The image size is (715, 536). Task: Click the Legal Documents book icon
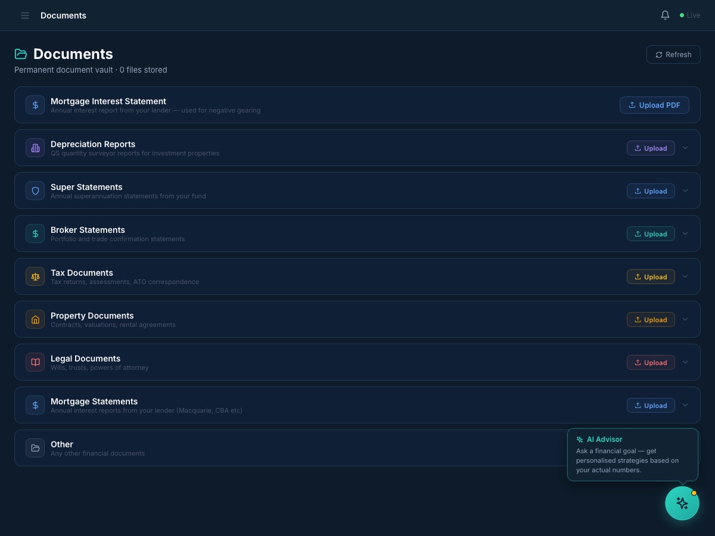[x=35, y=362]
